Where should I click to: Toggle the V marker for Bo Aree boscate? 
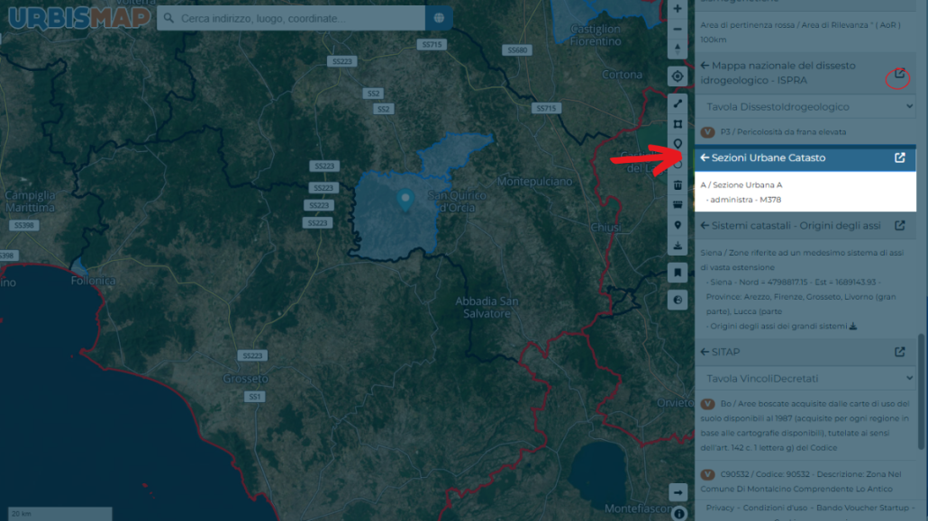point(708,404)
